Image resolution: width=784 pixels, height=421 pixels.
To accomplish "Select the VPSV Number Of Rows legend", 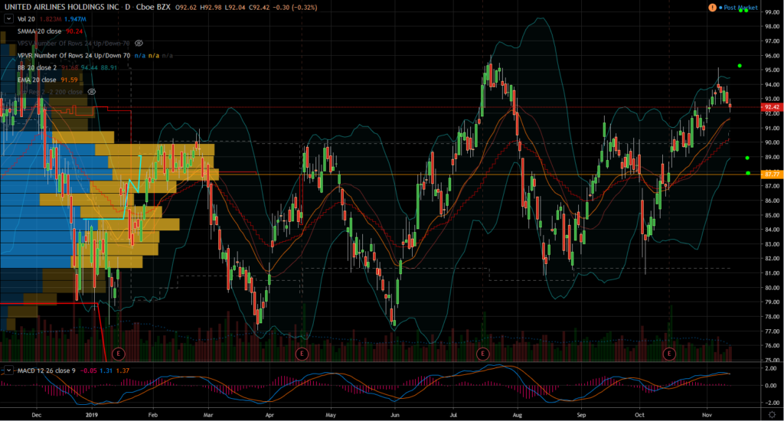I will 73,44.
